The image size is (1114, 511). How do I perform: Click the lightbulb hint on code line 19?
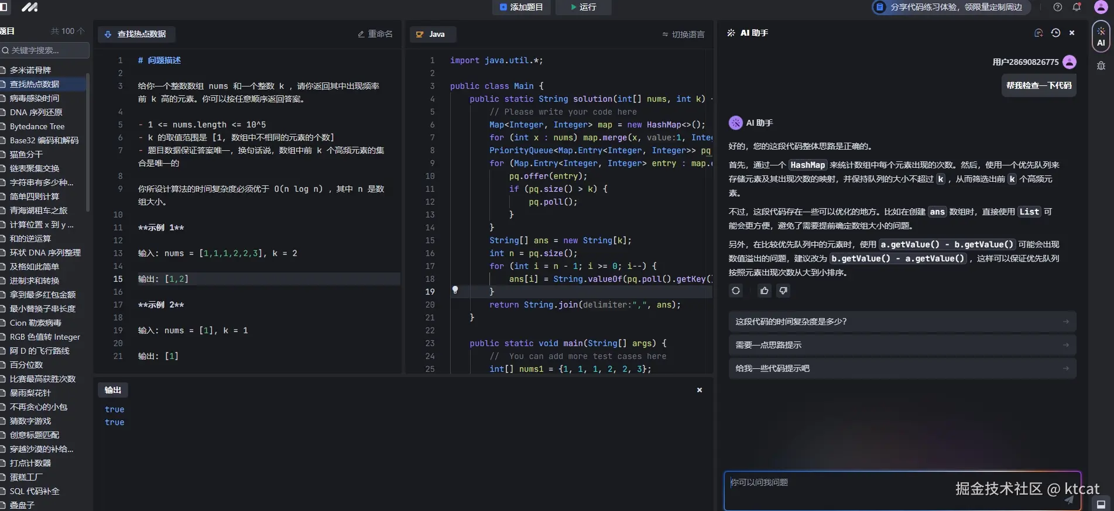click(x=455, y=290)
